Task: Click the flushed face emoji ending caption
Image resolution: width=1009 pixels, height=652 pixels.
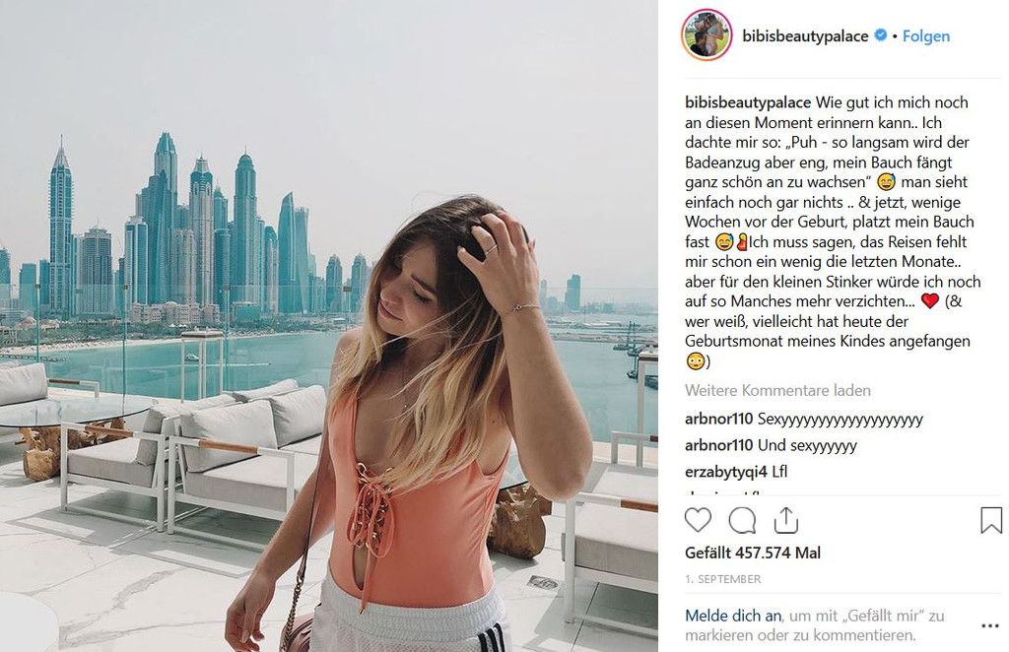Action: click(x=695, y=361)
